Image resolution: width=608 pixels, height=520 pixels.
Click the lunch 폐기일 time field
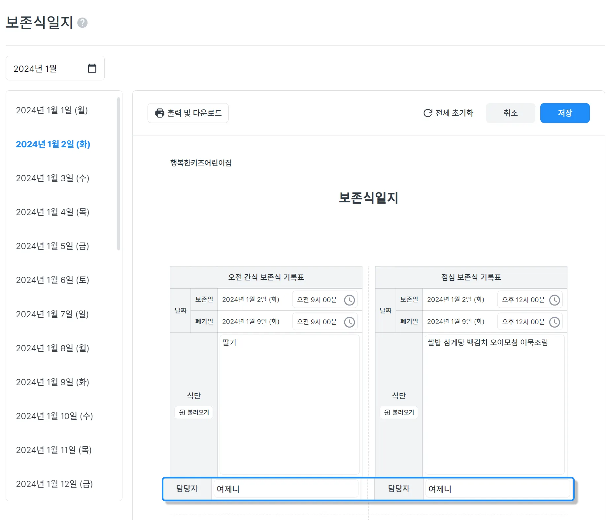(x=530, y=322)
